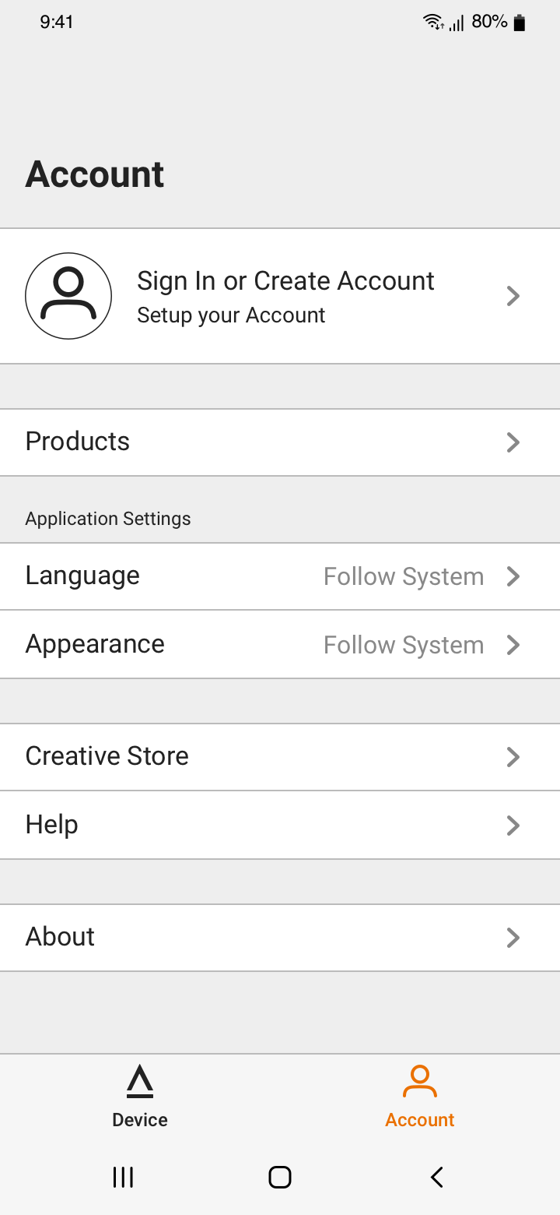This screenshot has width=560, height=1215.
Task: Tap the Android home button icon
Action: [280, 1177]
